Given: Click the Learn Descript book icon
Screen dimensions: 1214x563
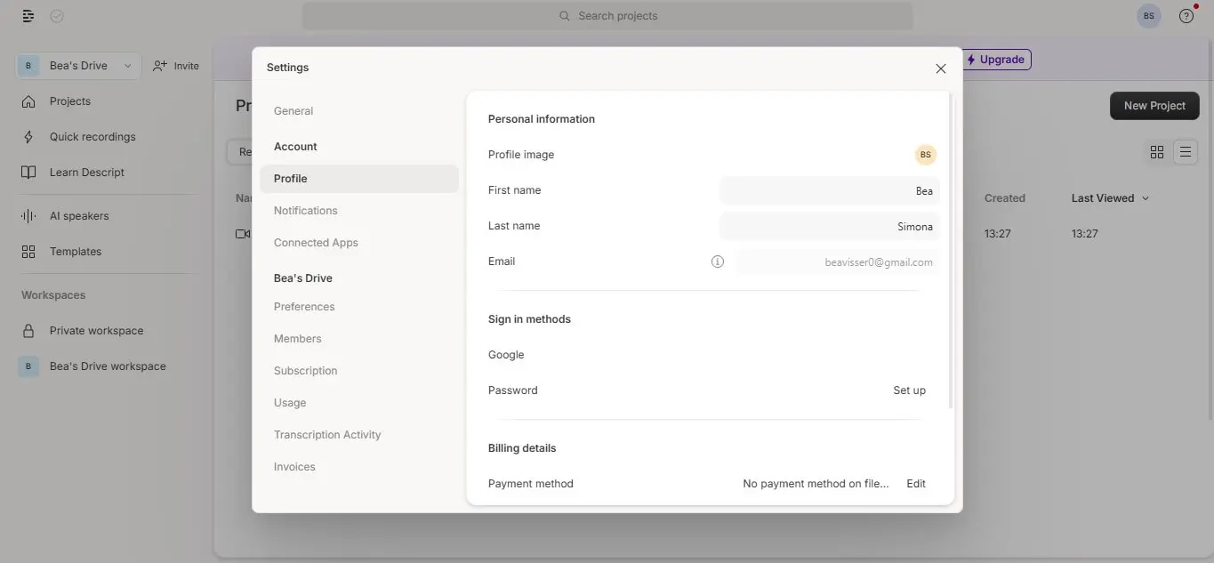Looking at the screenshot, I should 28,173.
